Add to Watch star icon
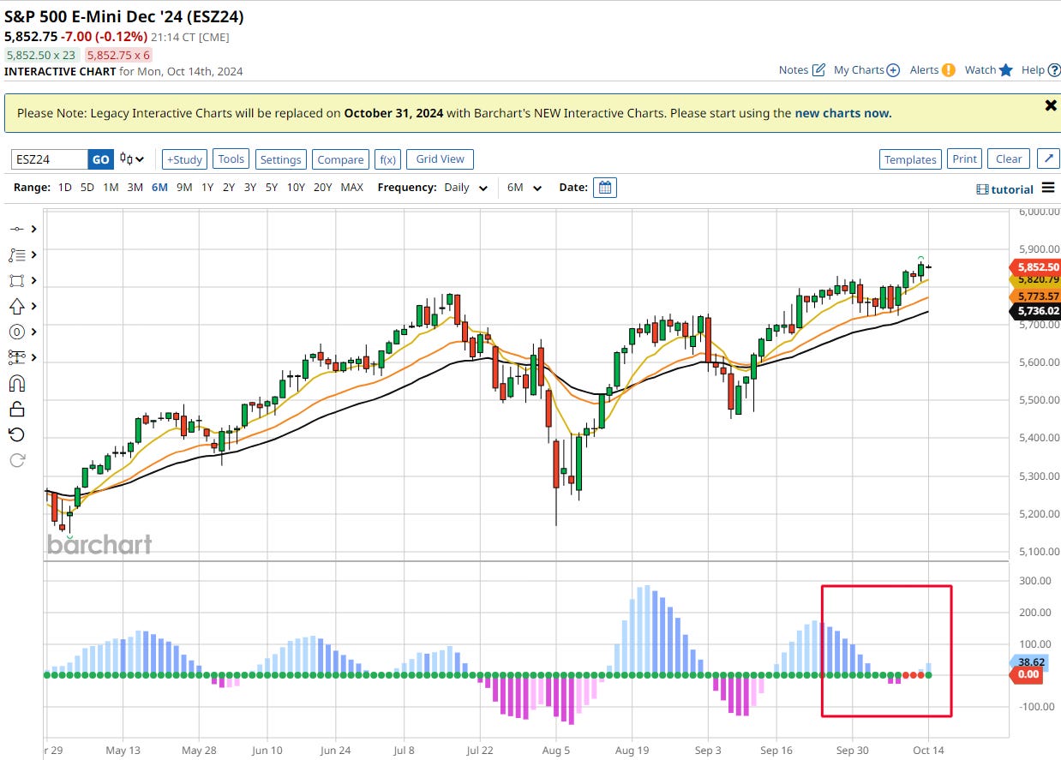The image size is (1061, 760). 989,70
